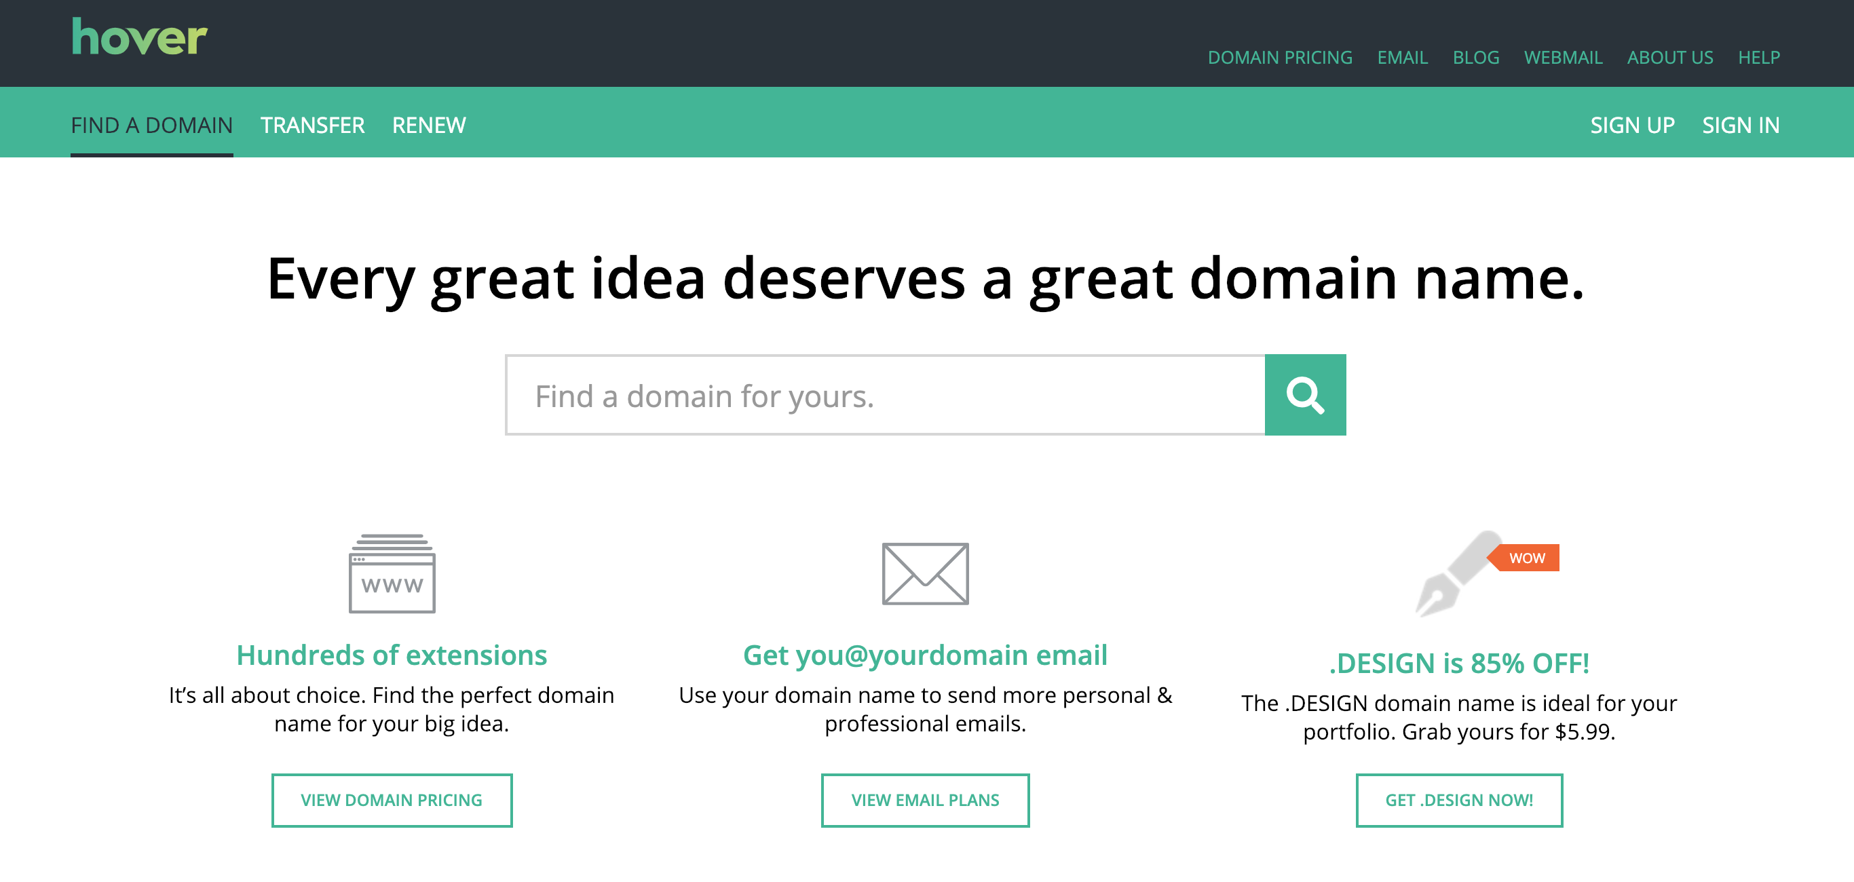
Task: Click the FIND A DOMAIN tab
Action: 151,124
